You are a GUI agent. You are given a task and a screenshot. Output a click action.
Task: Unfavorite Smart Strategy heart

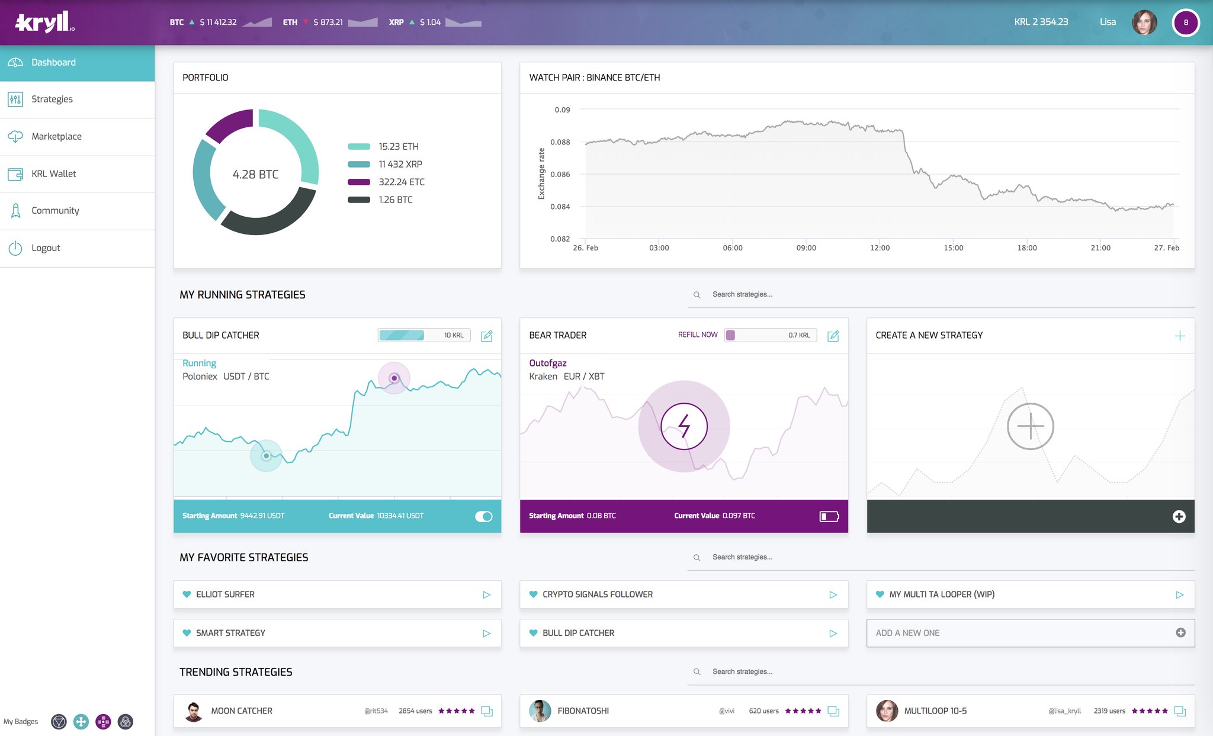187,633
